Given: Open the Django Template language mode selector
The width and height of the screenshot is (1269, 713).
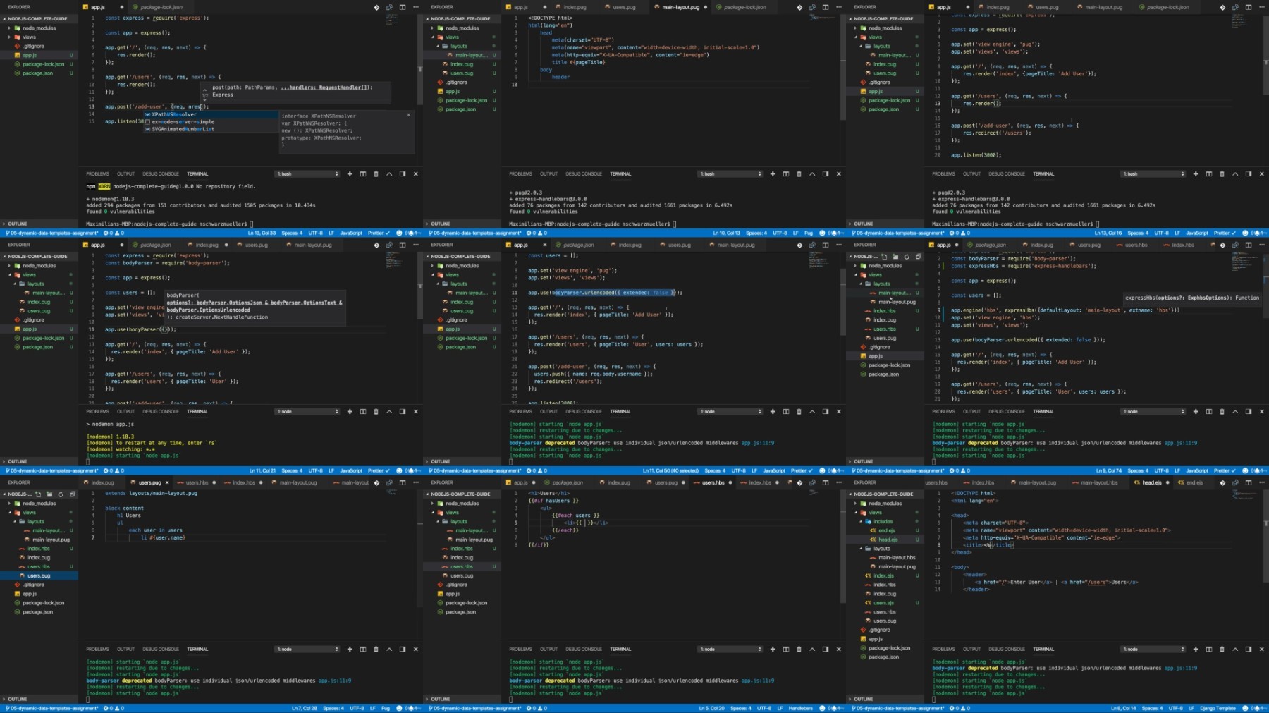Looking at the screenshot, I should tap(1217, 708).
